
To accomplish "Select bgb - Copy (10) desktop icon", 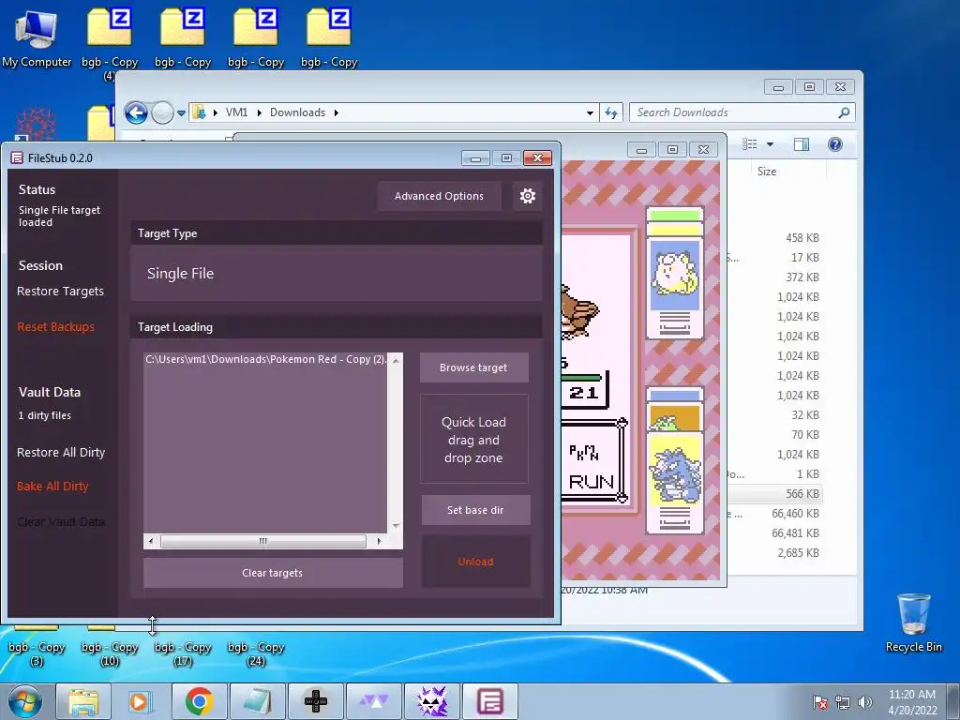I will (110, 649).
